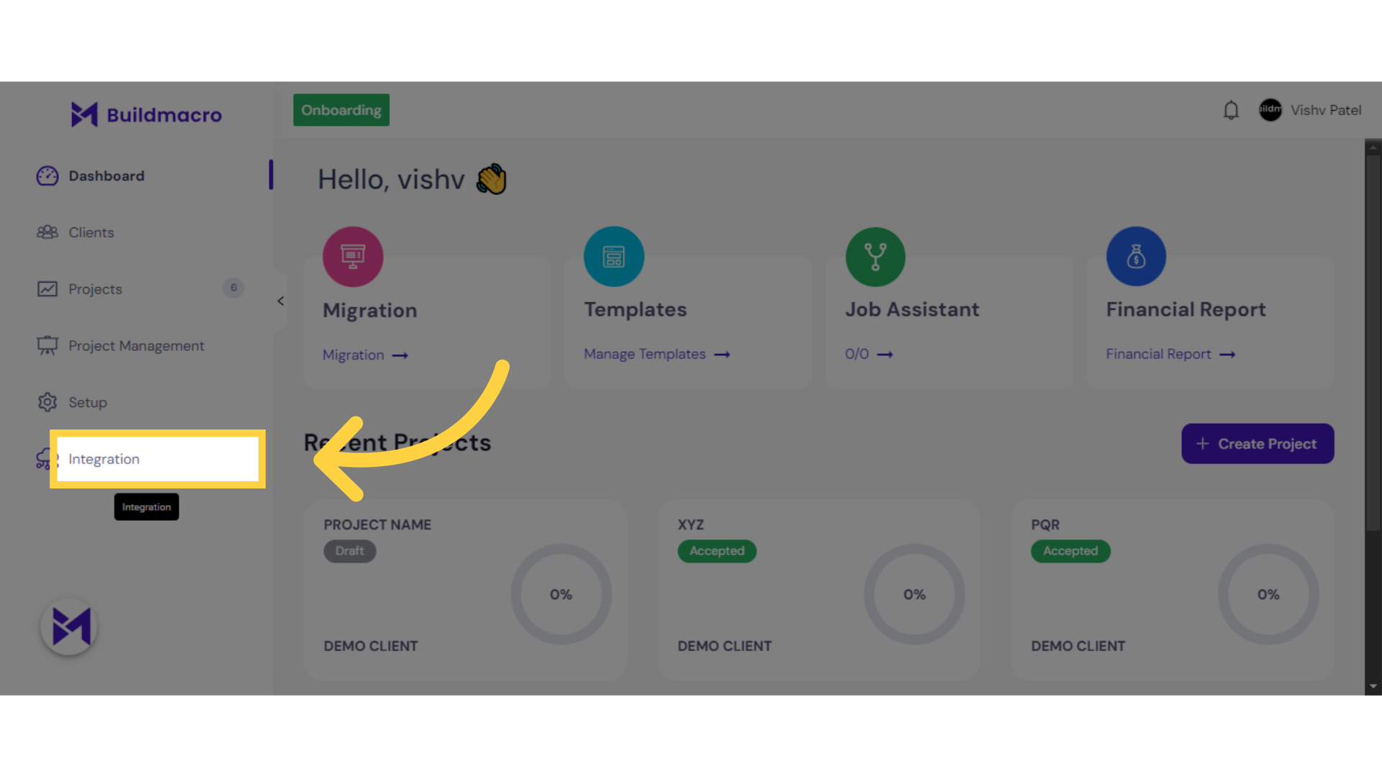Click the PQR Accepted status badge
This screenshot has height=777, width=1382.
1070,551
